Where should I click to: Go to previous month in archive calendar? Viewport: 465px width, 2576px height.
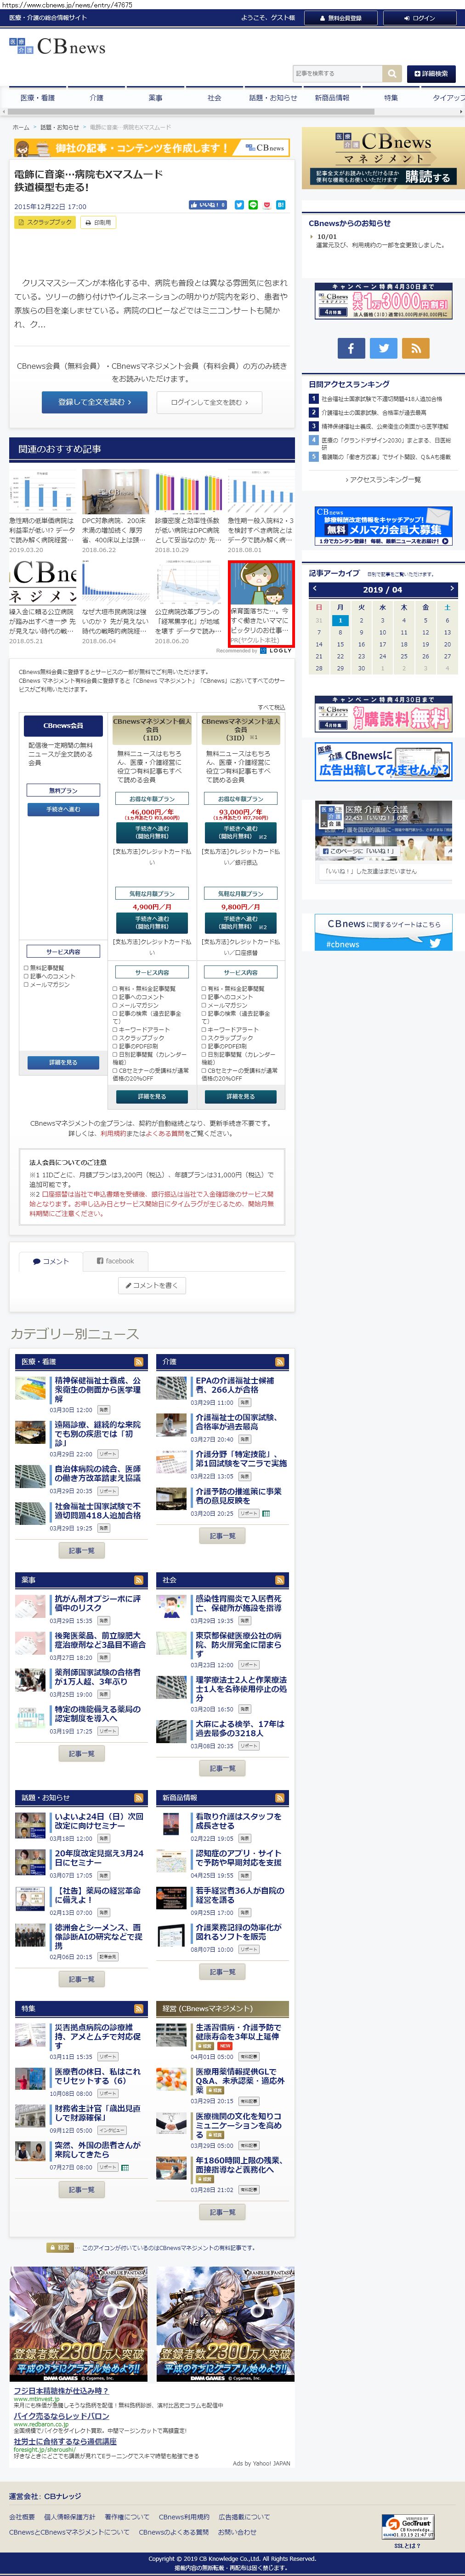pos(313,590)
